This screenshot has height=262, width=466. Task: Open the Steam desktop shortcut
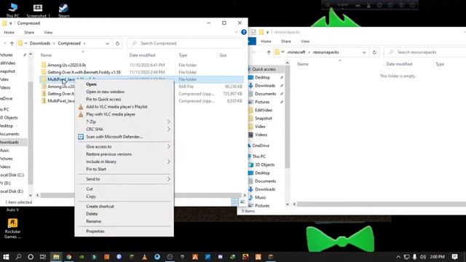(x=63, y=9)
